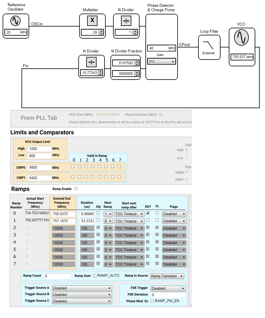Enable the RAMP_AUTO checkbox
The width and height of the screenshot is (265, 318).
coord(95,276)
